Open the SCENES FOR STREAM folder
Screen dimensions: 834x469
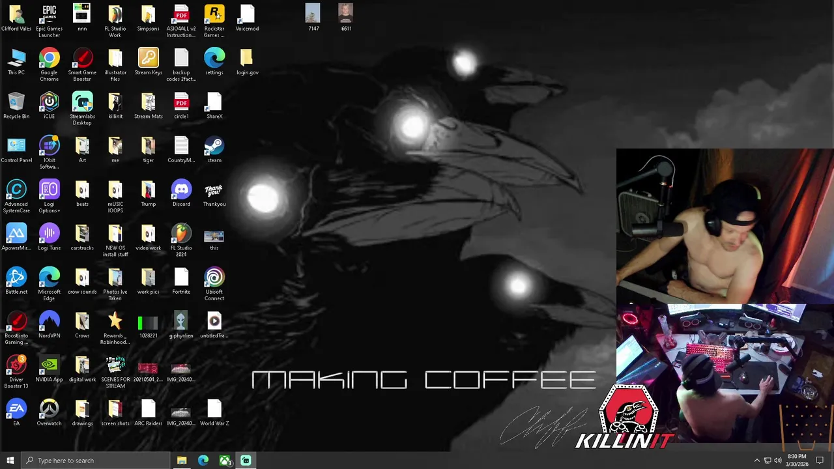(x=115, y=372)
